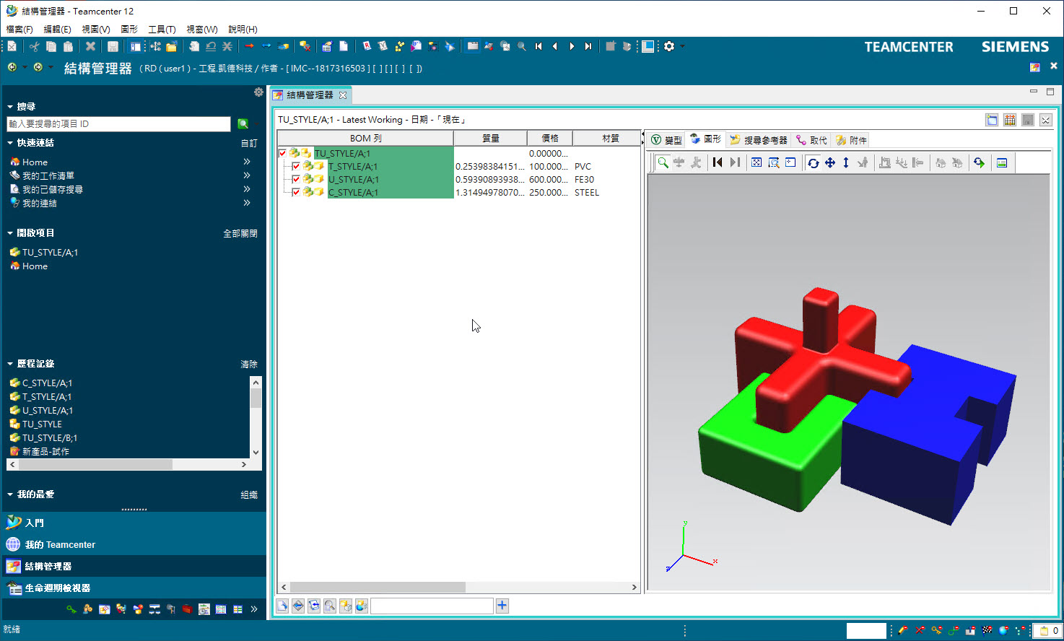Click the back green arrow in perspective header

pos(12,67)
